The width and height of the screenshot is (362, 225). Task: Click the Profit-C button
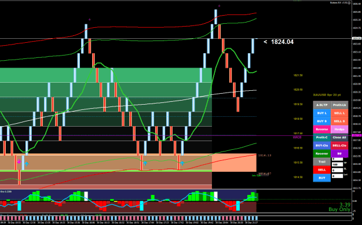pyautogui.click(x=322, y=138)
